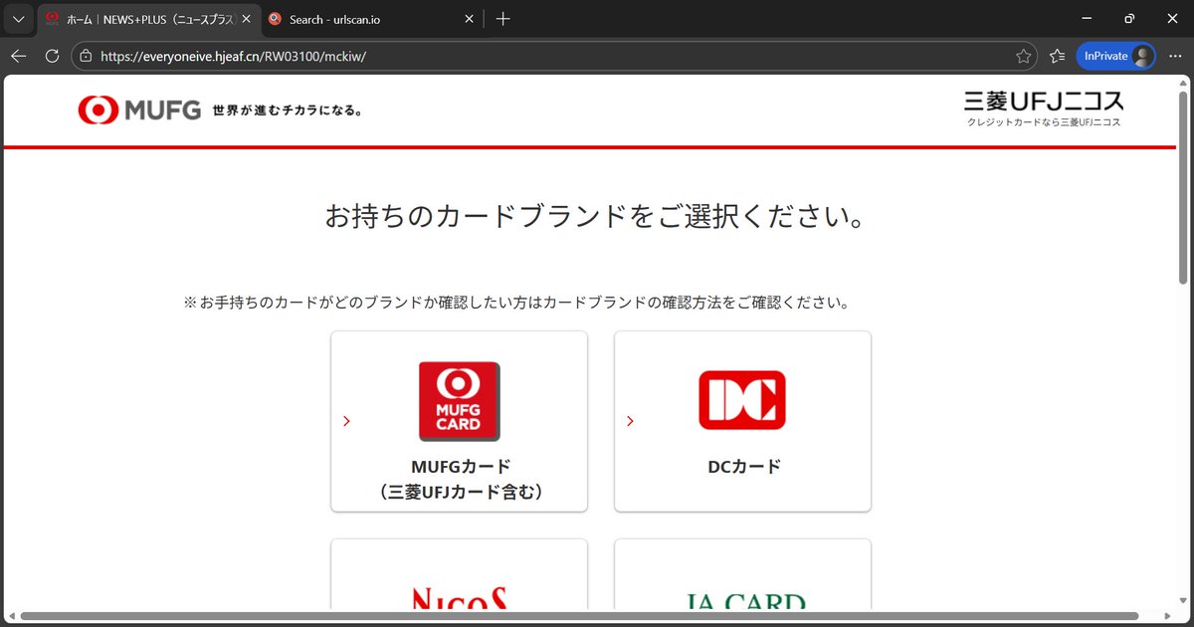Choose MUFGカード(三菱UFJカード含む) label
1194x627 pixels.
(x=460, y=479)
